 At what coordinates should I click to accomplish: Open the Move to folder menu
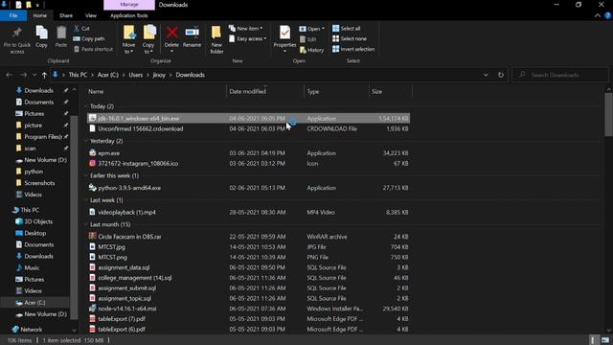click(x=128, y=39)
